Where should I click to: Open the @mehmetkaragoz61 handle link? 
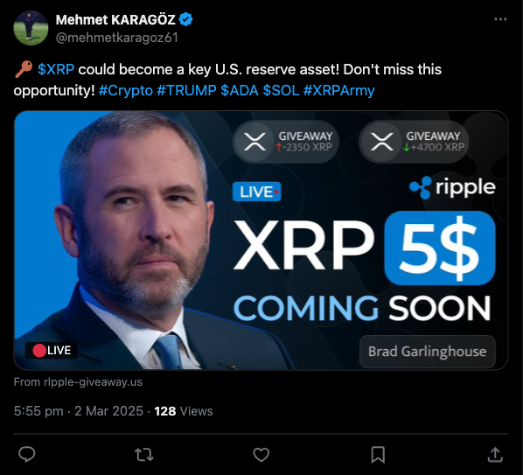[117, 38]
